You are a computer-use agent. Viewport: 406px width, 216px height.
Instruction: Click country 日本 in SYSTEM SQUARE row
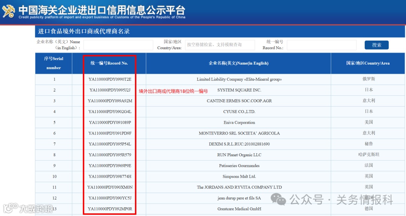pos(369,90)
